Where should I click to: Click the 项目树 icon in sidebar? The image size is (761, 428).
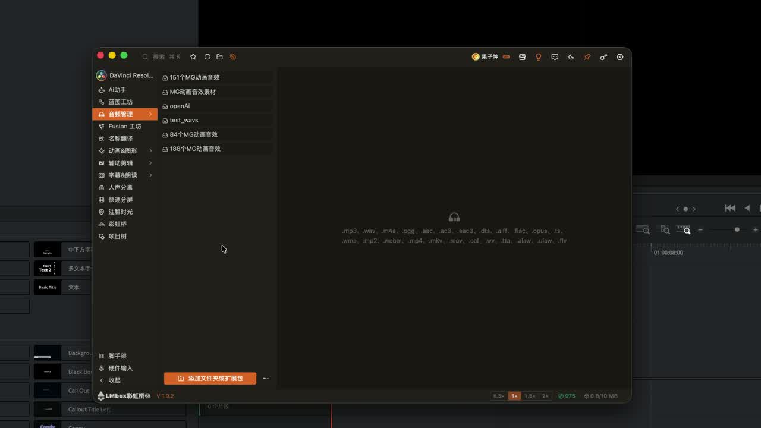[x=102, y=237]
